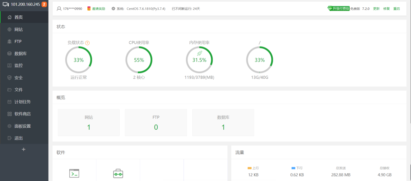Click the user avatar icon in top bar
411x181 pixels.
(x=59, y=9)
